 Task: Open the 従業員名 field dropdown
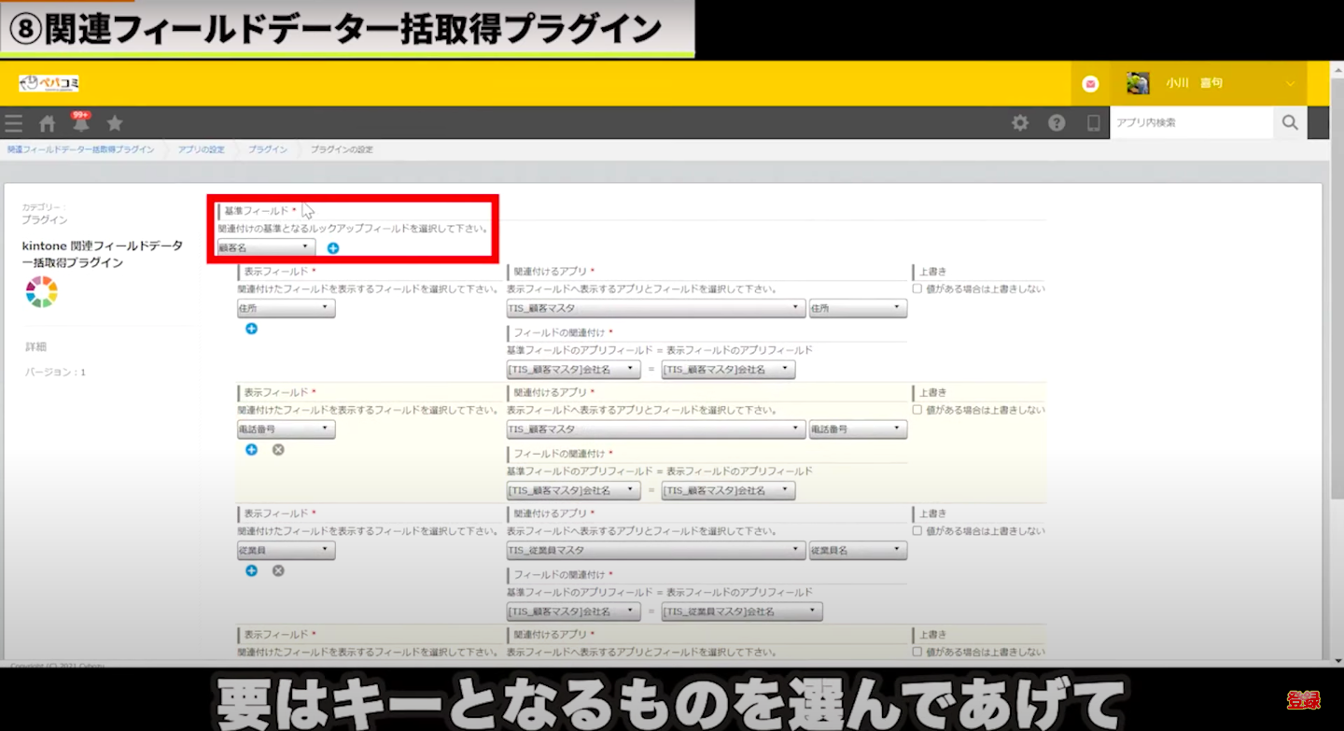(857, 551)
